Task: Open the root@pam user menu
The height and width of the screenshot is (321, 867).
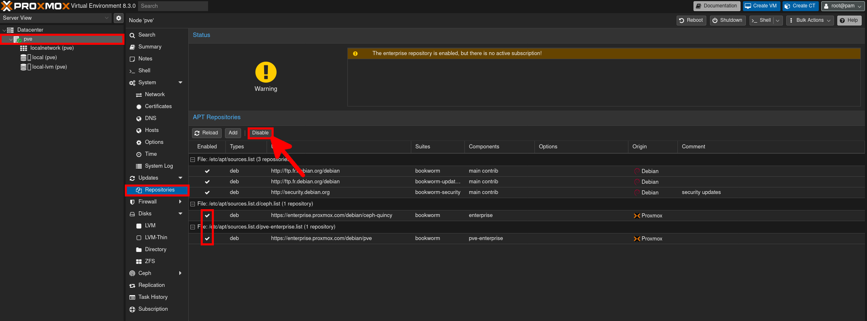Action: tap(843, 6)
